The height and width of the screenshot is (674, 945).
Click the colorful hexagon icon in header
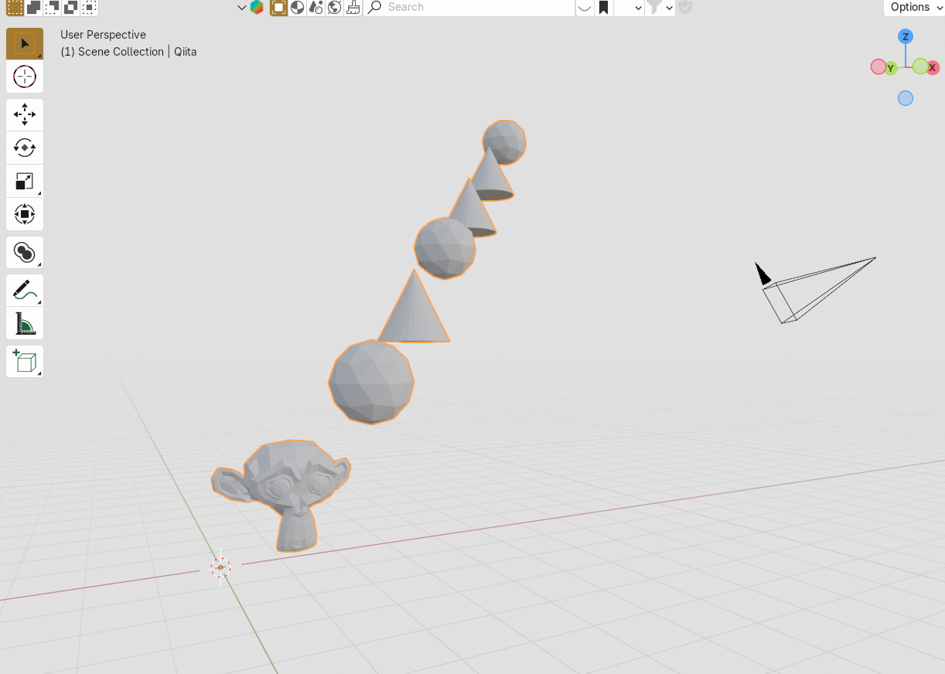point(257,8)
